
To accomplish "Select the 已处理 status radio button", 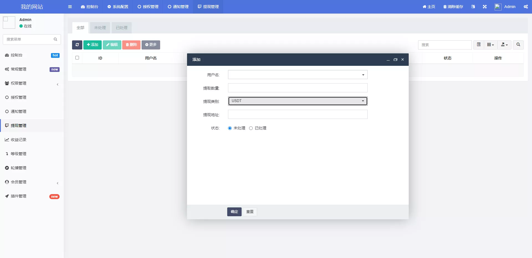I will [x=251, y=128].
